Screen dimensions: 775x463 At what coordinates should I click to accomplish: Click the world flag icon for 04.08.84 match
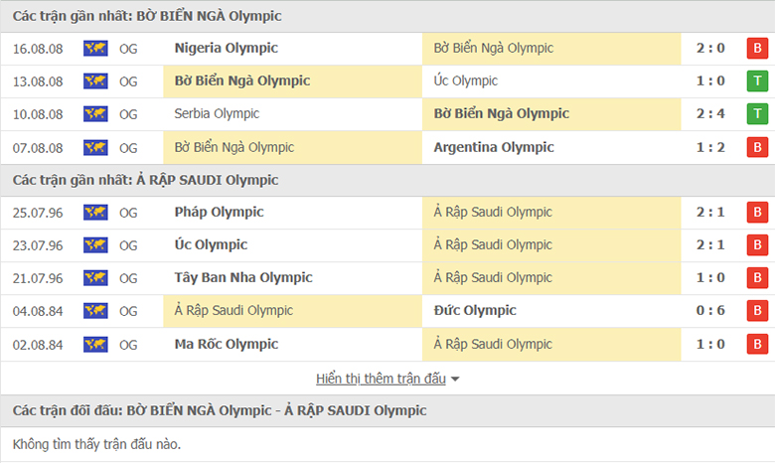(x=95, y=311)
